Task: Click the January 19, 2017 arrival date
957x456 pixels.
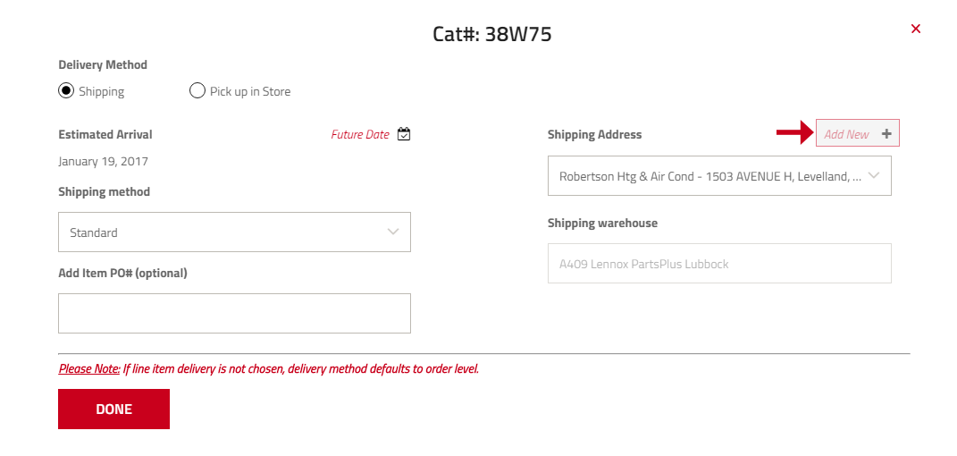Action: pos(104,162)
